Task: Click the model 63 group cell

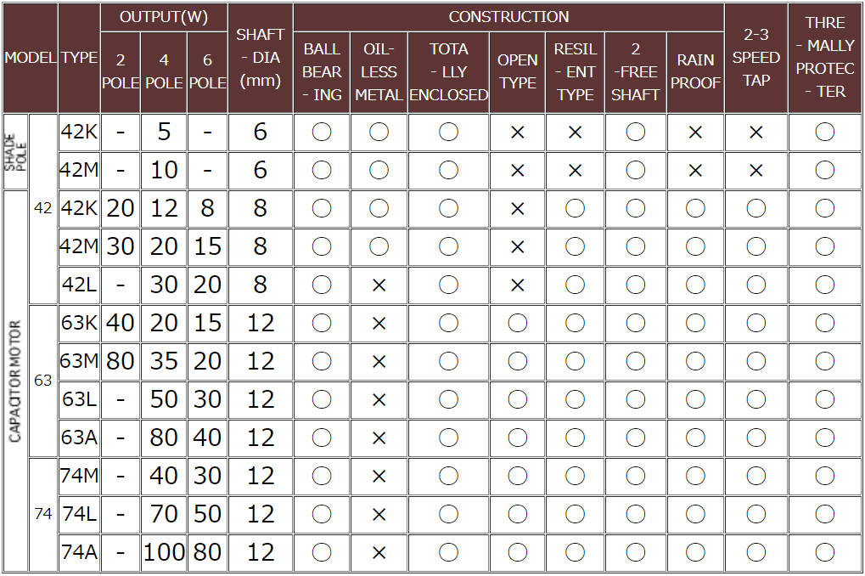Action: (43, 381)
